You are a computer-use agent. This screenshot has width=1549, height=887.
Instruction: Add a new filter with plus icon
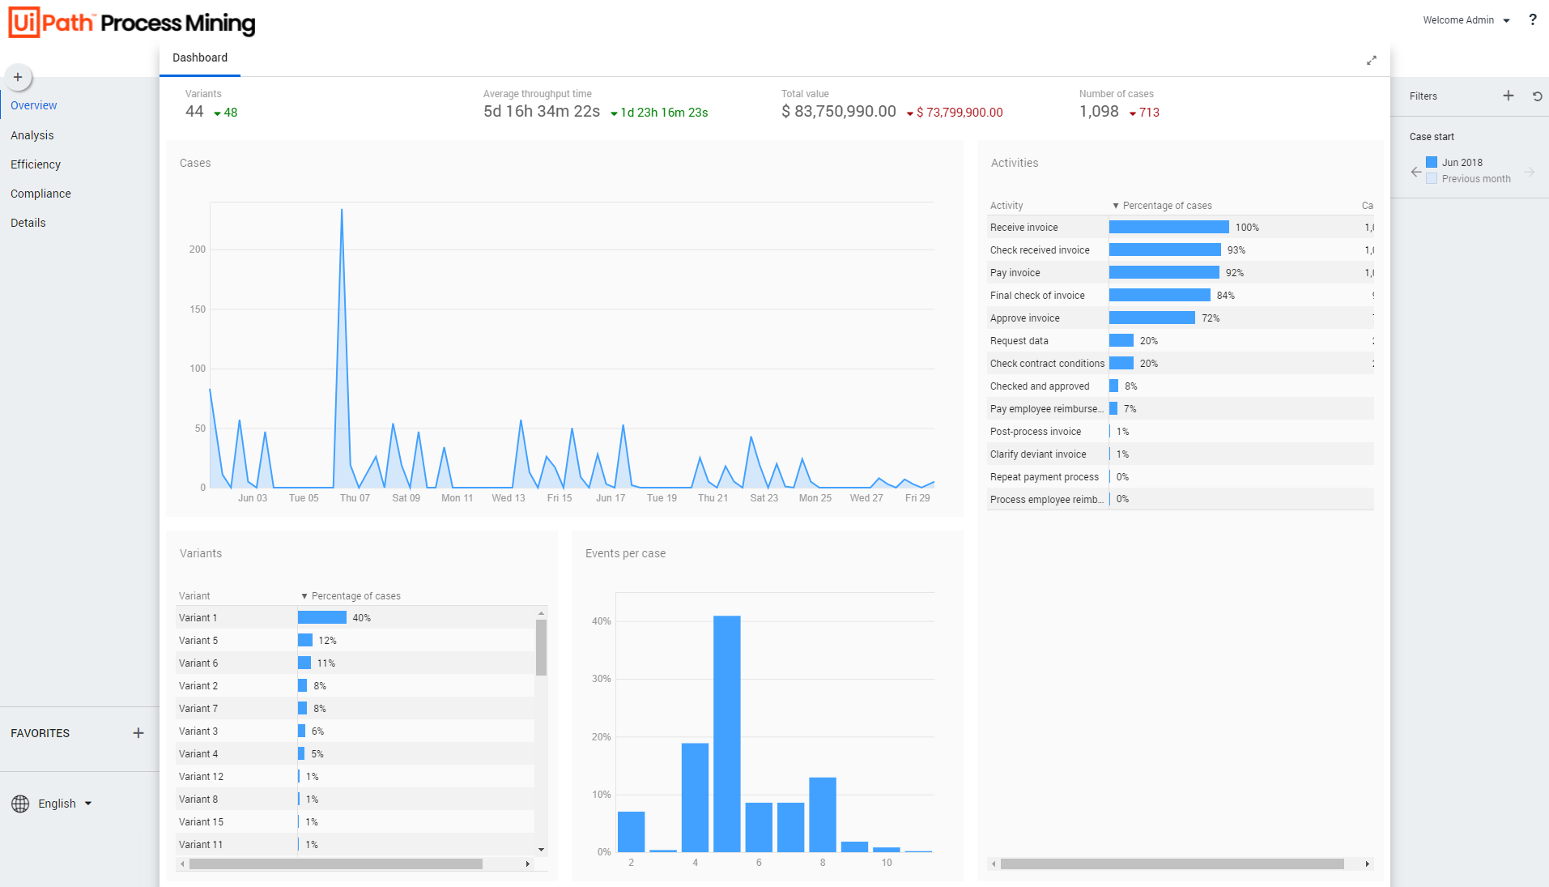pyautogui.click(x=1508, y=96)
